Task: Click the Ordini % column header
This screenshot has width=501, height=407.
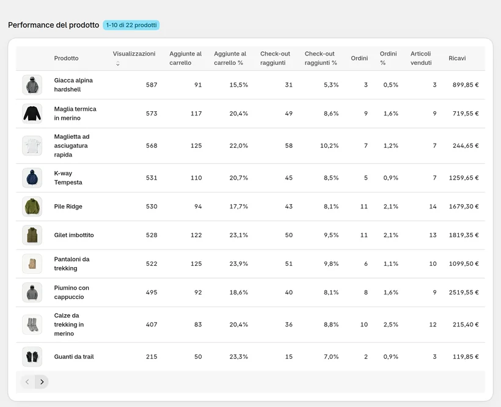Action: tap(388, 58)
